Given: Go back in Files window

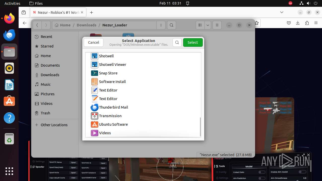Looking at the screenshot, I should [x=37, y=25].
